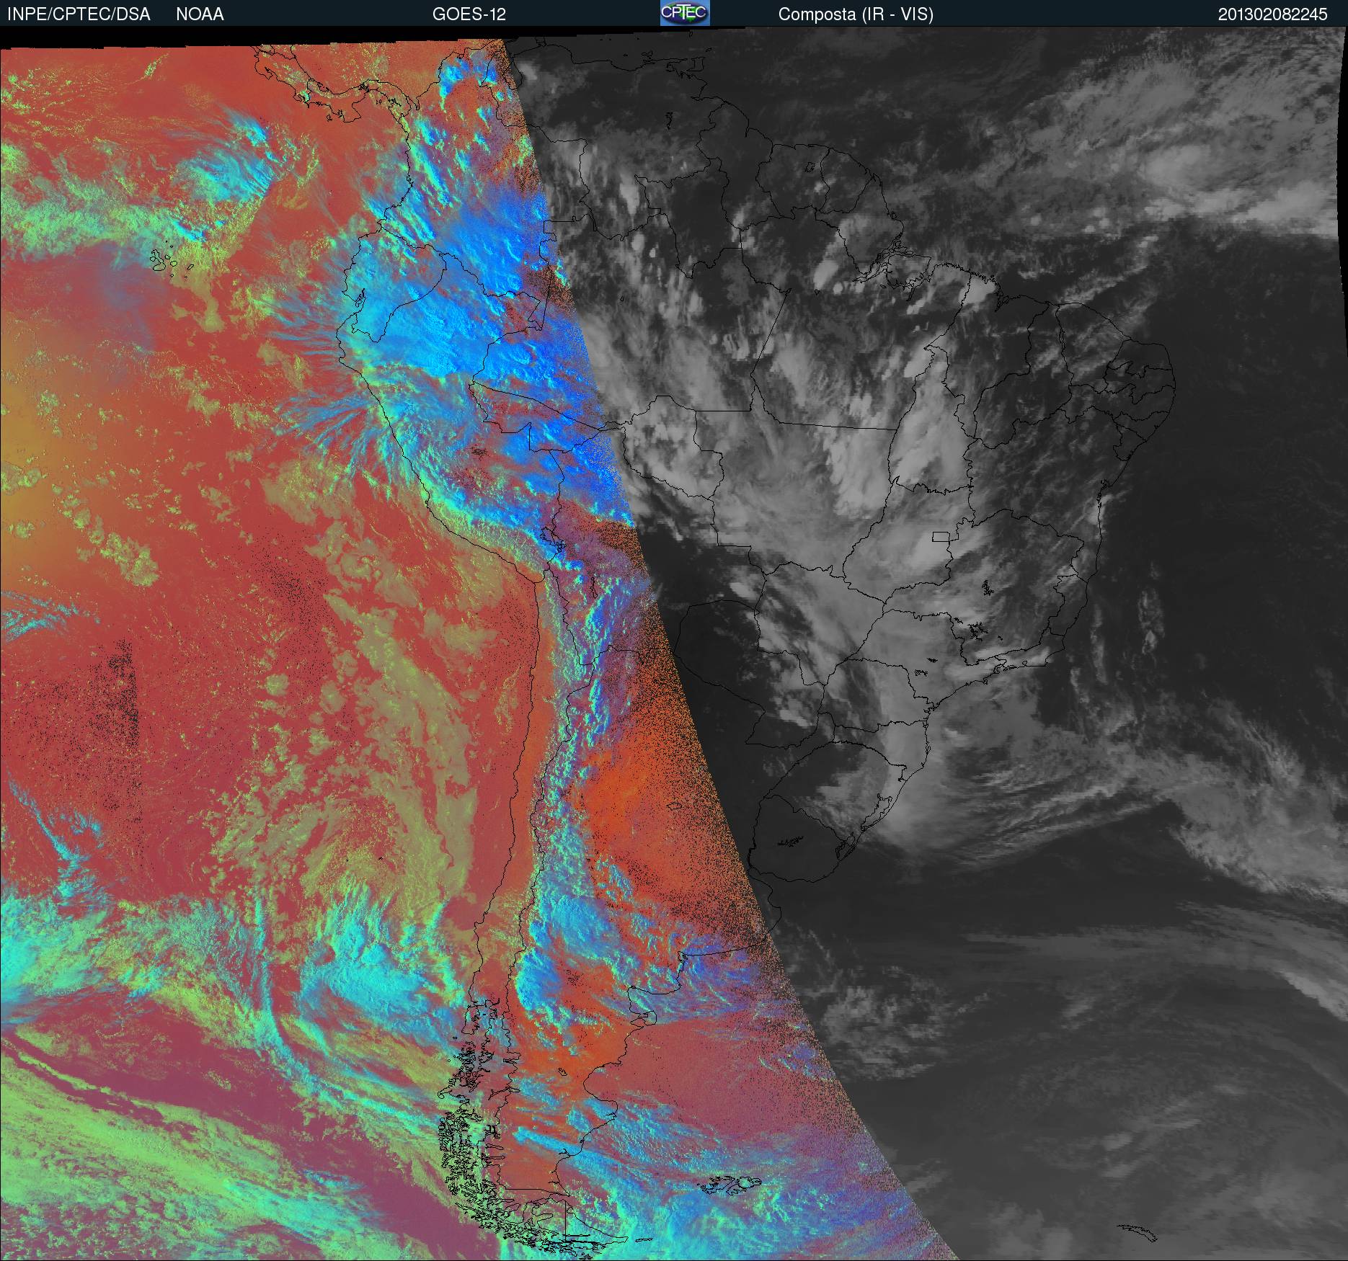Screen dimensions: 1348x1261
Task: Select the 201302082245 timestamp
Action: point(1273,14)
